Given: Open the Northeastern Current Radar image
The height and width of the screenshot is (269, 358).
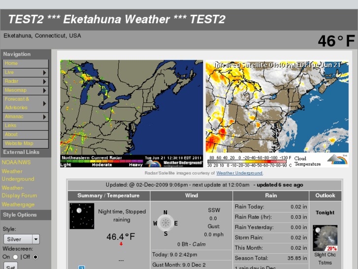Looking at the screenshot, I should [131, 114].
